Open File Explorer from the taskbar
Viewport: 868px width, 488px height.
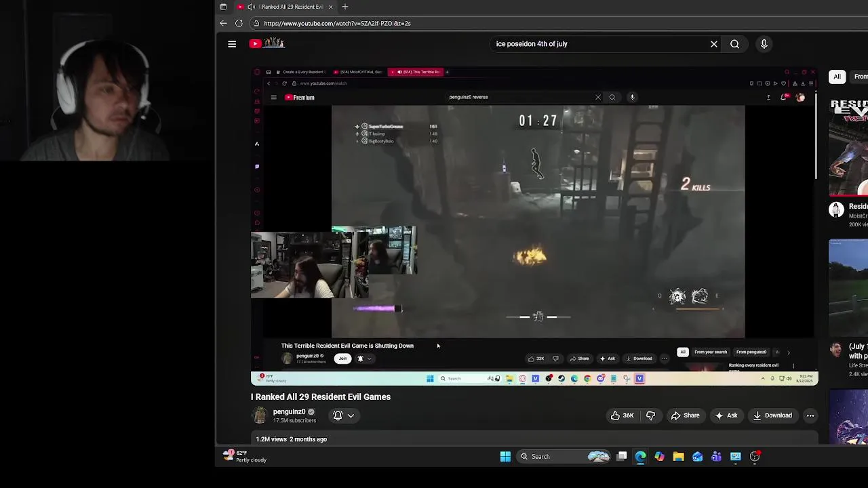point(678,457)
